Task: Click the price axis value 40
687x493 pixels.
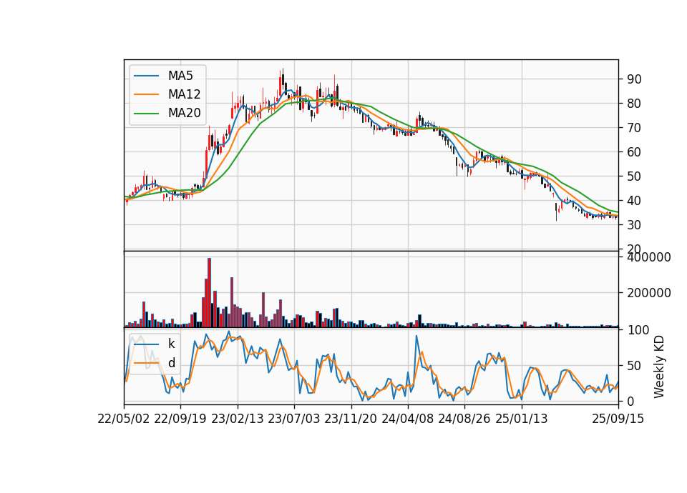Action: [635, 201]
